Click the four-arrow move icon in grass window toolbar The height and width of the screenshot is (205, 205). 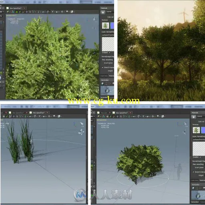(x=49, y=116)
